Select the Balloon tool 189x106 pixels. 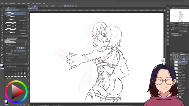tap(2, 60)
